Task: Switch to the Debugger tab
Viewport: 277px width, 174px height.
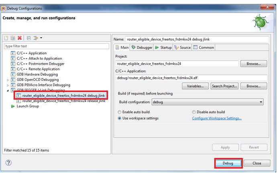Action: point(142,47)
